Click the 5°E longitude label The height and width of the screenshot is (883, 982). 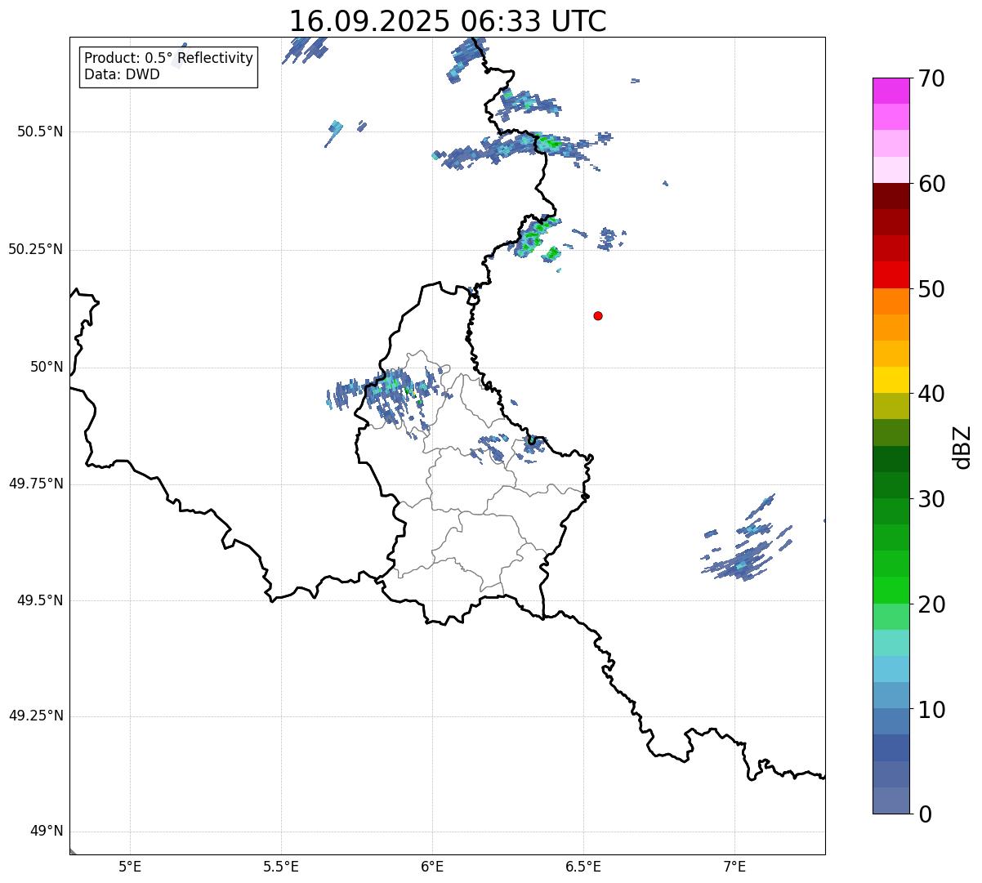tap(130, 867)
